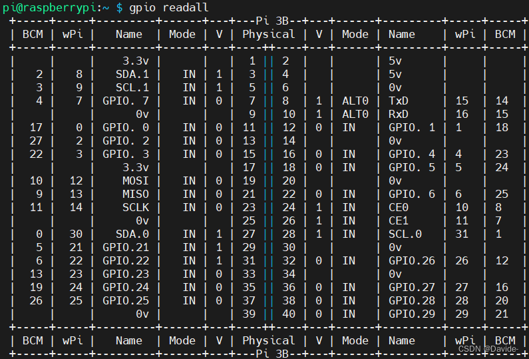Click the MOSI pin label
The width and height of the screenshot is (529, 359).
(136, 180)
